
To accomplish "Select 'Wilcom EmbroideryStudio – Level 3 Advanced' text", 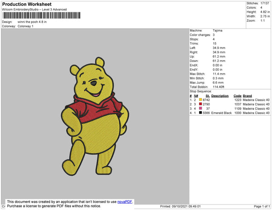I will pos(34,10).
